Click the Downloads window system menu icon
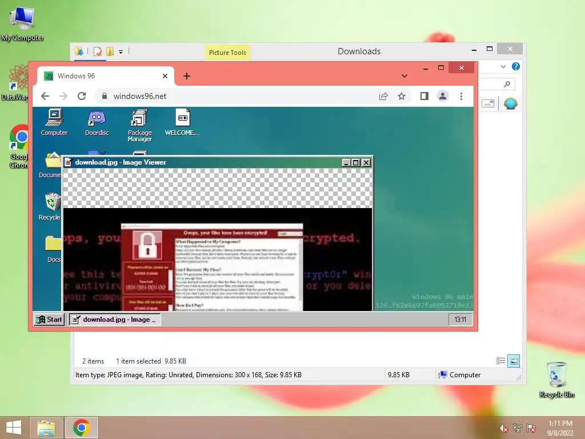 [79, 51]
